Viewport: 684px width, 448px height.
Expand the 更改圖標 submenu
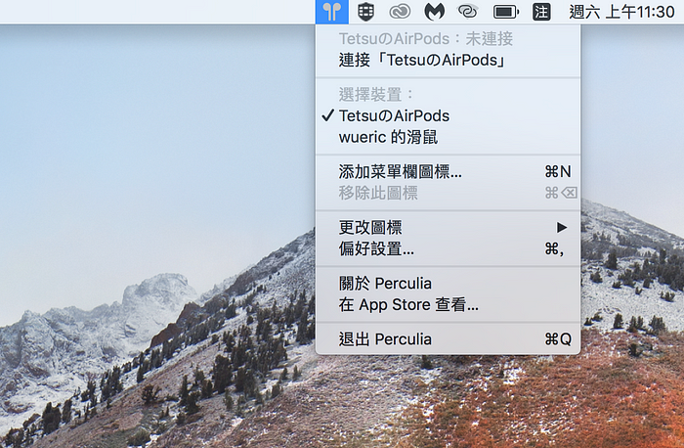[x=448, y=228]
